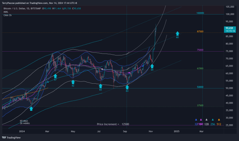Click the green 37500 level label
Viewport: 239px width, 141px height.
200,105
